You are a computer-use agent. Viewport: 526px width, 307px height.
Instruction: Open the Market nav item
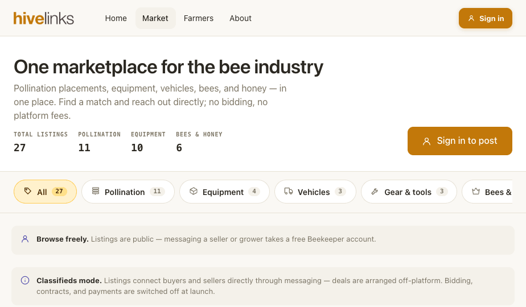(x=155, y=18)
